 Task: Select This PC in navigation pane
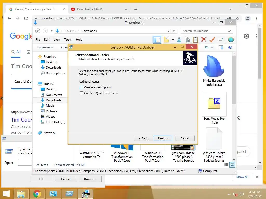coord(48,84)
